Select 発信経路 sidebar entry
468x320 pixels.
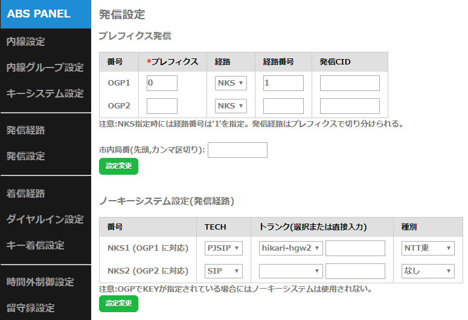tap(26, 130)
